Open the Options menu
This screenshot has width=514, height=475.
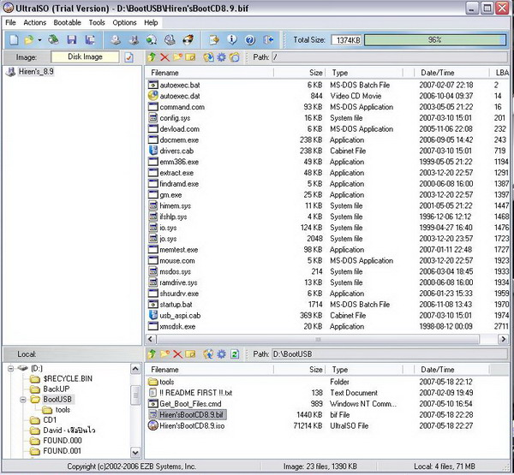(124, 22)
